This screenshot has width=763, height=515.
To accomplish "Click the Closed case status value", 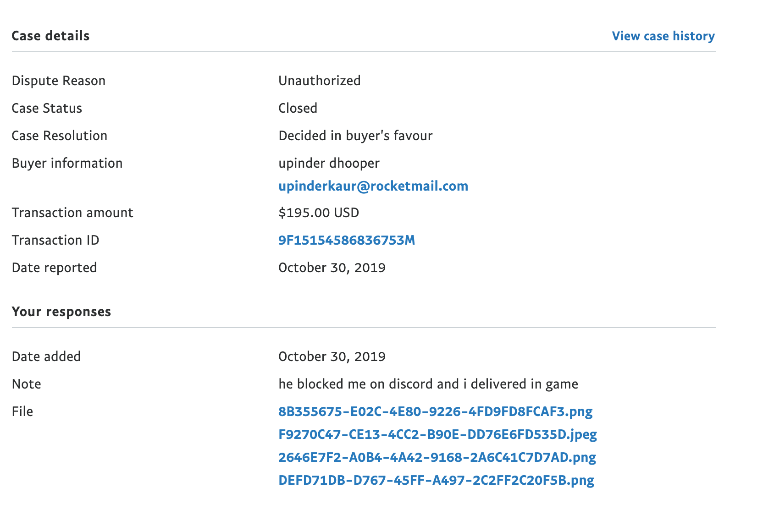I will coord(298,108).
